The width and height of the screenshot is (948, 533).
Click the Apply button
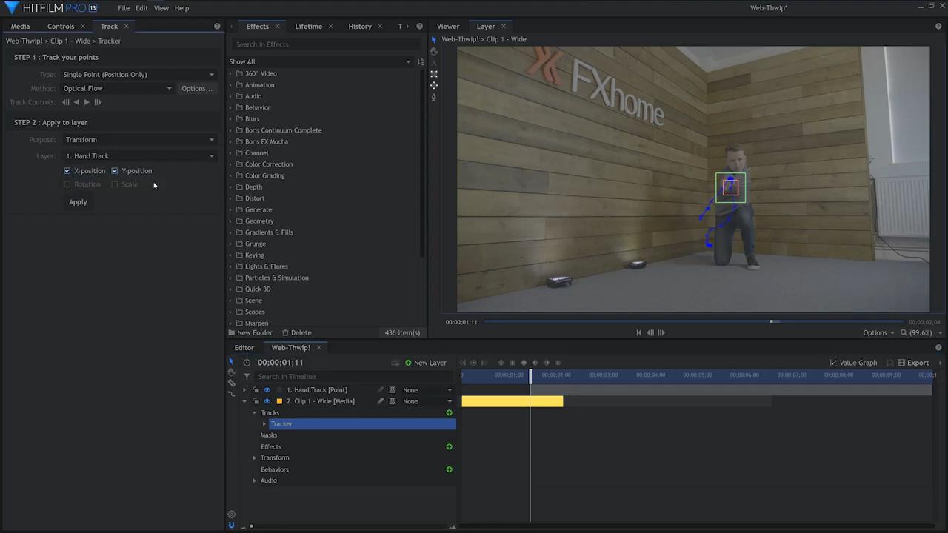78,202
